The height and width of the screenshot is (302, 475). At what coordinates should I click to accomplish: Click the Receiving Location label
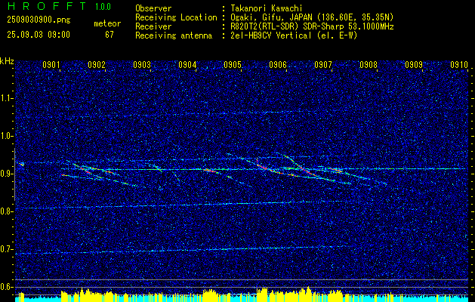point(176,17)
